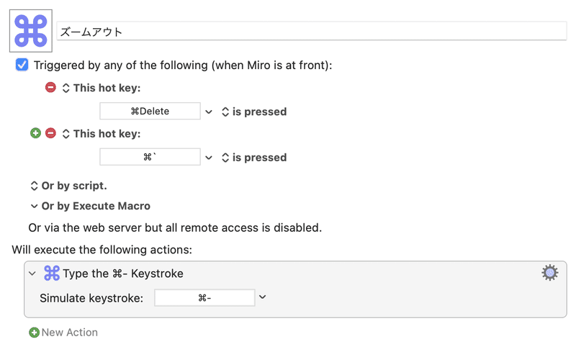Viewport: 576px width, 347px height.
Task: Toggle the Triggered by any of the following checkbox
Action: coord(22,65)
